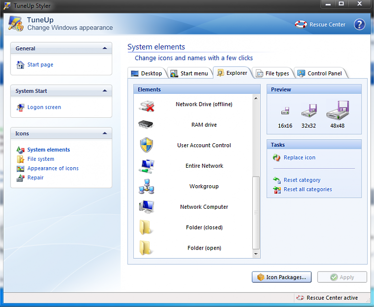This screenshot has width=374, height=307.
Task: Click the Reset category arrow icon
Action: pos(277,180)
